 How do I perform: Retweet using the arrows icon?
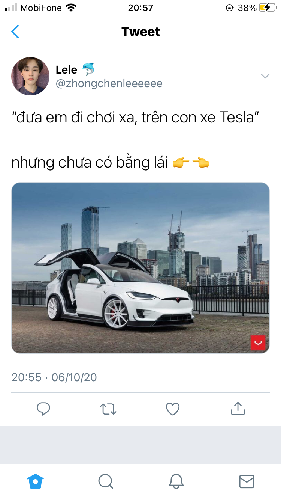108,409
